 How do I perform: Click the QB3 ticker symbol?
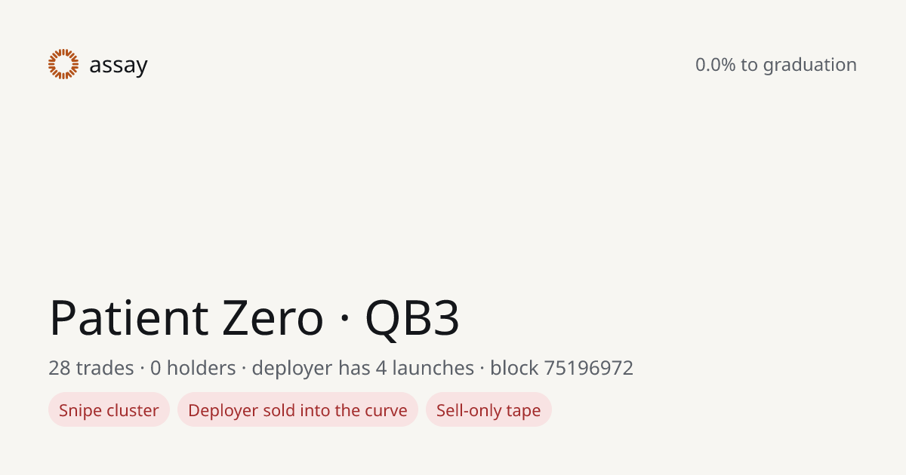[412, 318]
